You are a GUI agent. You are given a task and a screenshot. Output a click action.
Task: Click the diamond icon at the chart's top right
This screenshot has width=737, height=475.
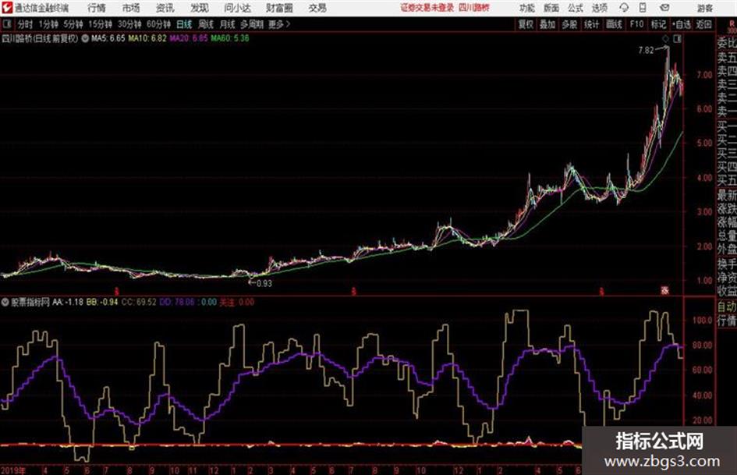point(665,39)
